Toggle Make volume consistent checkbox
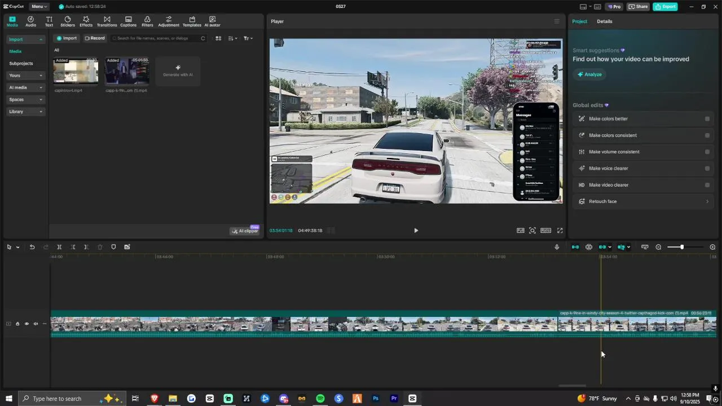 pos(707,152)
